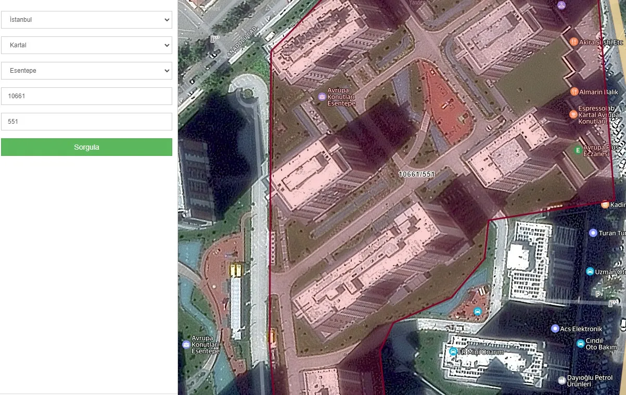
Task: Click the 10661/551 parcel label
Action: [416, 175]
